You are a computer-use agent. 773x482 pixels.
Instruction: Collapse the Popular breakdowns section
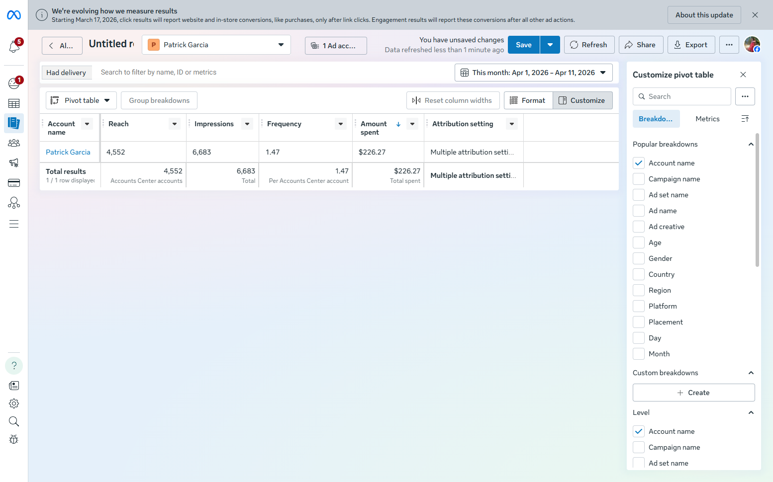(x=751, y=144)
